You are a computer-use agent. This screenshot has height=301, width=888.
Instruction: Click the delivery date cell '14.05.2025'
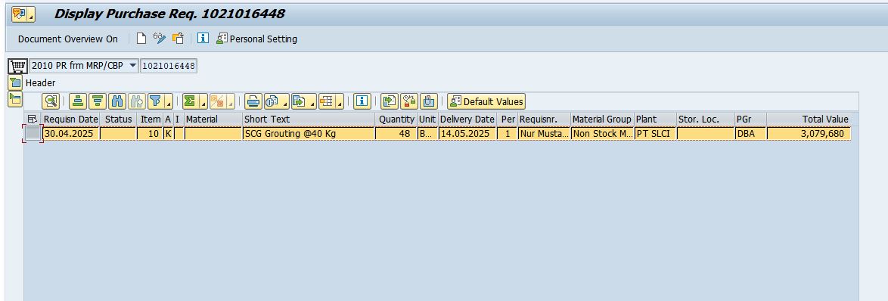click(467, 134)
